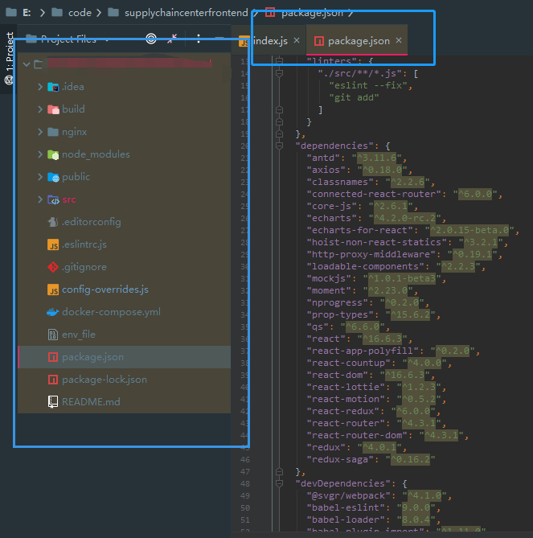Fold the "./src/**/*.js" array in gutter
The image size is (533, 538).
279,73
